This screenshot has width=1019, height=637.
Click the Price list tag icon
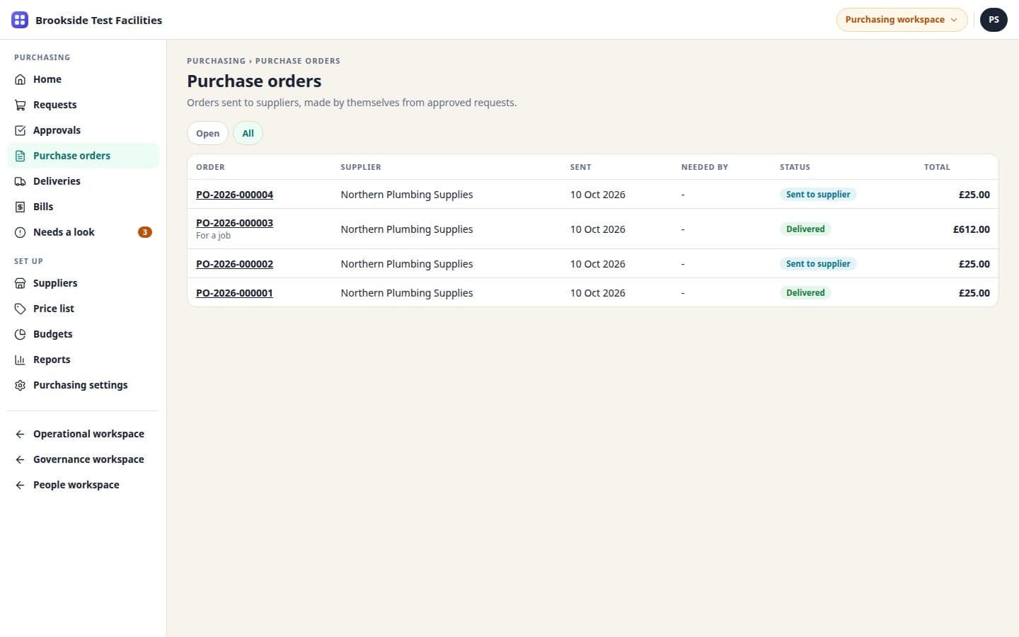point(20,309)
